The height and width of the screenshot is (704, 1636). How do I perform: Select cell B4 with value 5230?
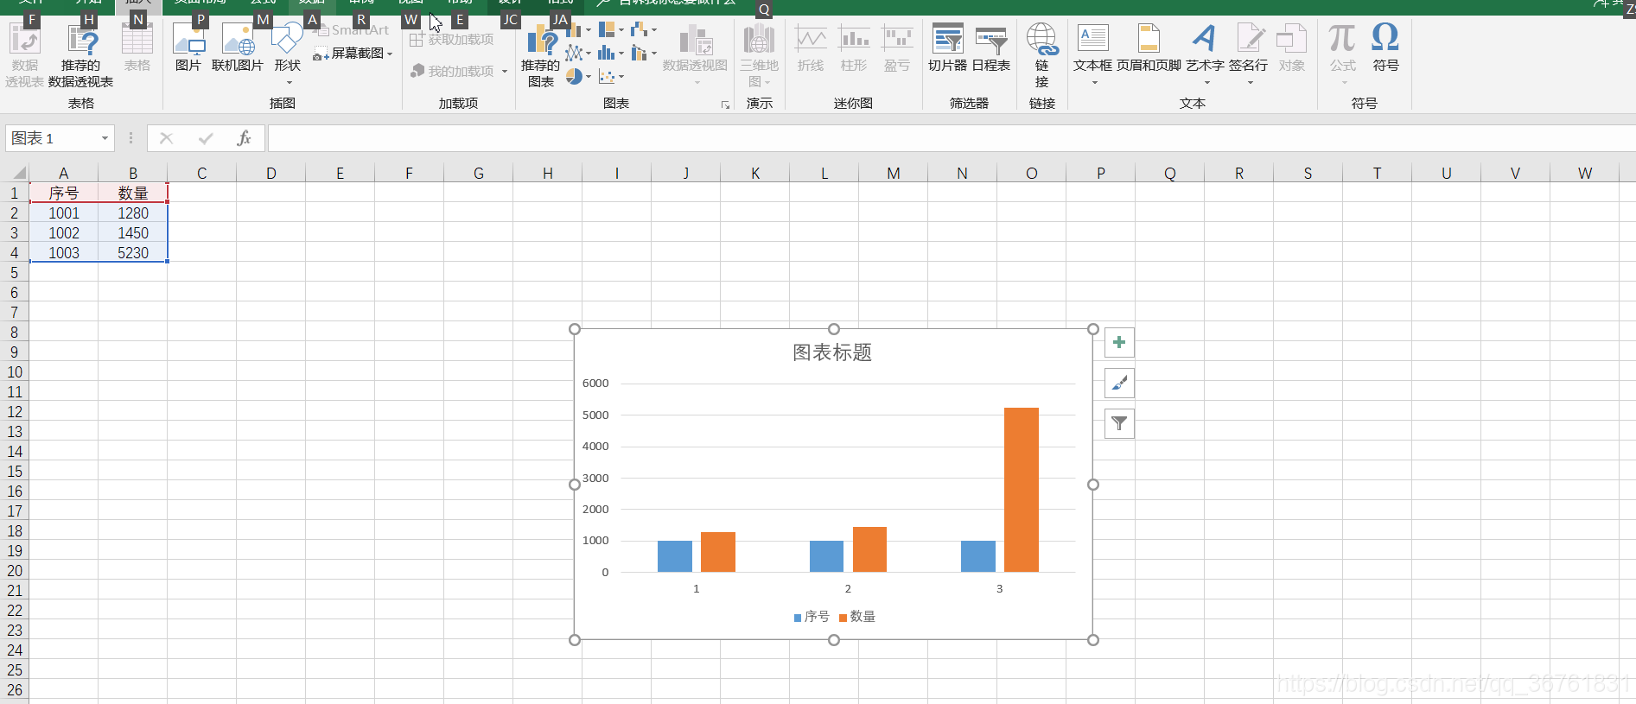pos(132,252)
